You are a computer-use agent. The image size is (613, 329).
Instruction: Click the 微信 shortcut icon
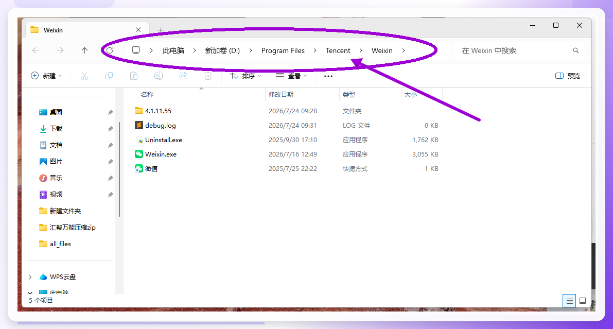(139, 168)
